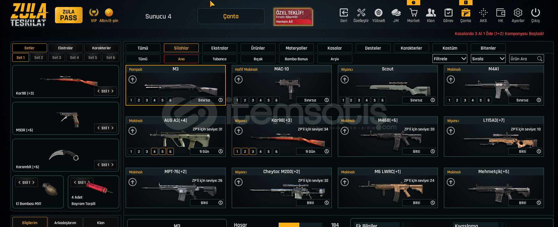Click the Çıkış power icon

[x=535, y=13]
